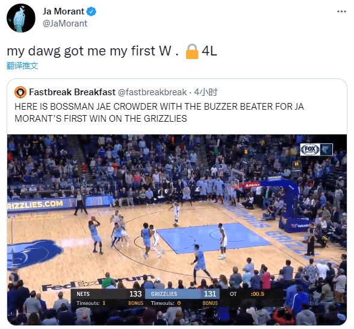
Task: Click the 翻译推文 translate link
Action: click(x=22, y=66)
